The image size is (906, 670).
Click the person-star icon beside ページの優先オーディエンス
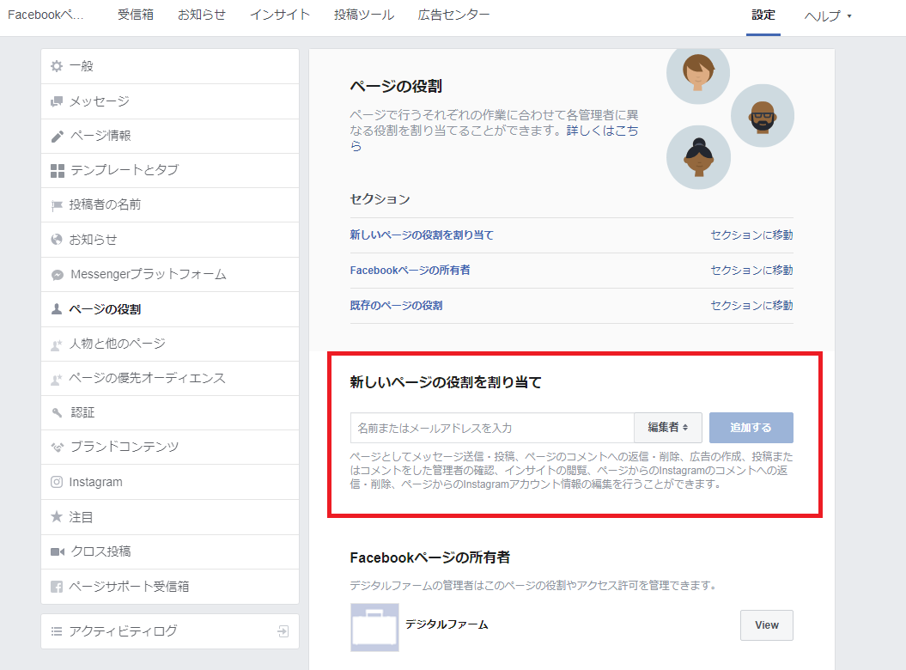click(x=57, y=379)
